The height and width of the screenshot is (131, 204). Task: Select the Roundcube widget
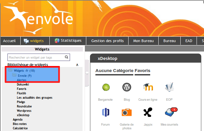(x=24, y=106)
